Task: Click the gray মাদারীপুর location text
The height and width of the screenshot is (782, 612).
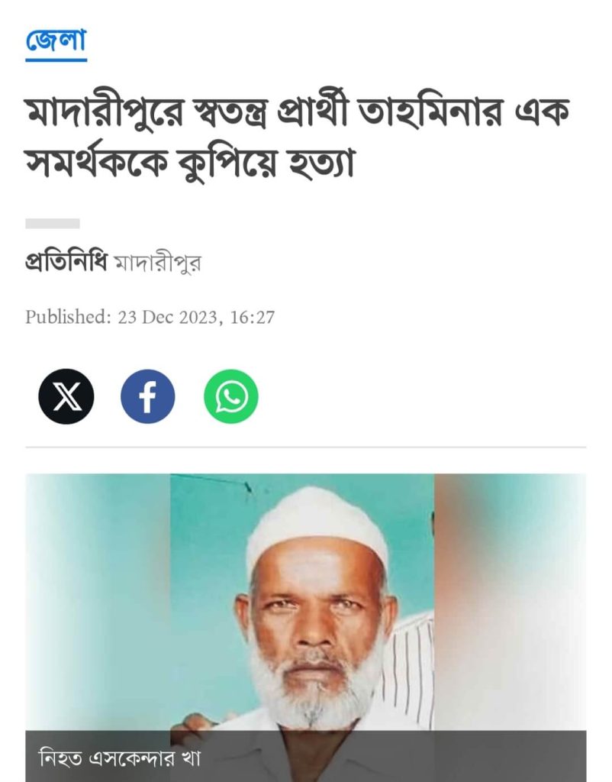Action: 158,263
